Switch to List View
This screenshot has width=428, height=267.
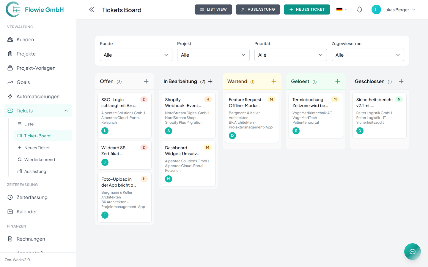(213, 9)
